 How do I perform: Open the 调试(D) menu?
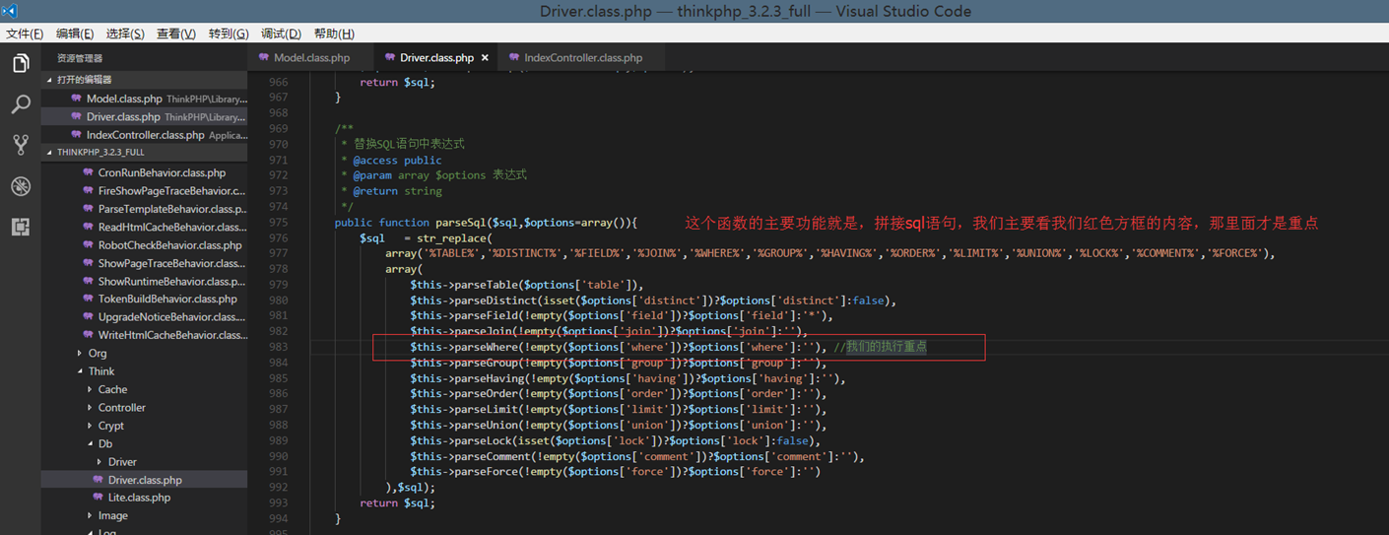[281, 33]
